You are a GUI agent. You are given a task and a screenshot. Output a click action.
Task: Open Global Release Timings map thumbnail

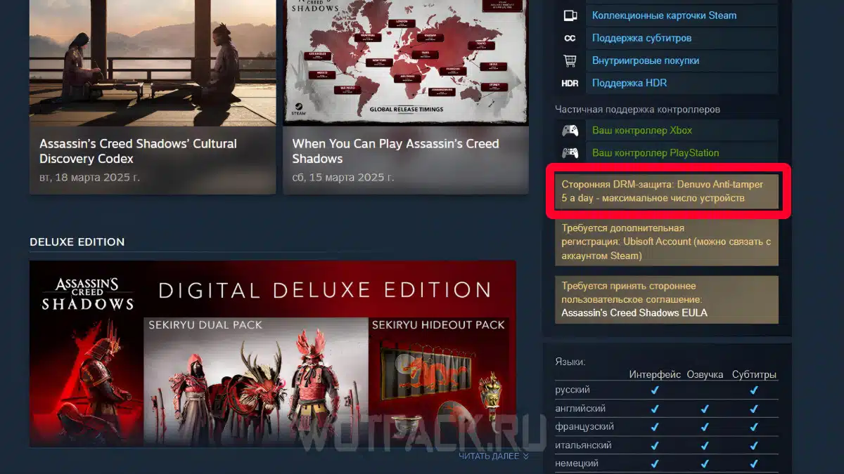point(406,63)
